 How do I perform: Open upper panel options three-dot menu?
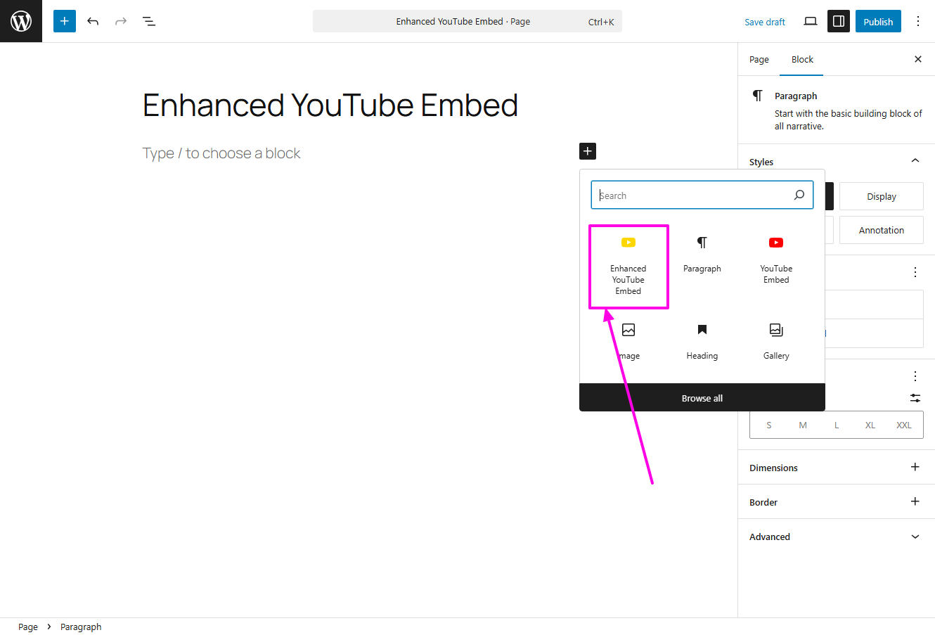(915, 271)
